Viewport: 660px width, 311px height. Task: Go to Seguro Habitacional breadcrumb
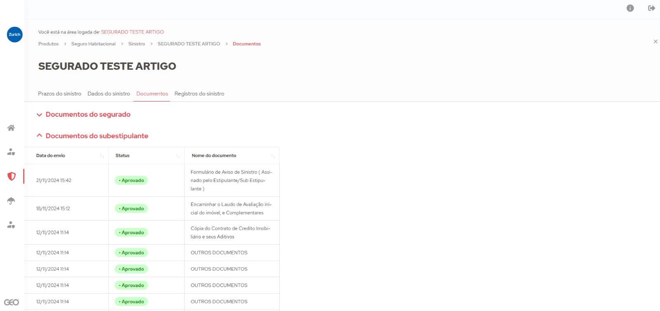click(x=93, y=44)
